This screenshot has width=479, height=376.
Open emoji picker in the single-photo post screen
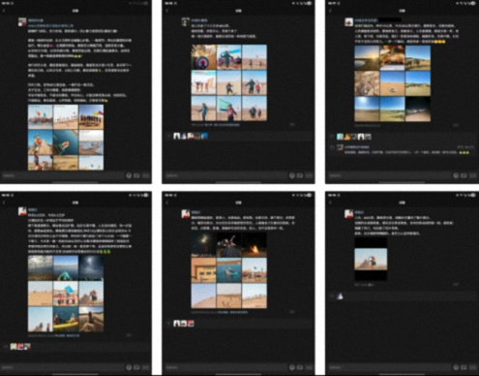[456, 367]
